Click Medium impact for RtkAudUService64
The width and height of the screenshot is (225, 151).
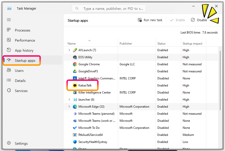click(188, 135)
